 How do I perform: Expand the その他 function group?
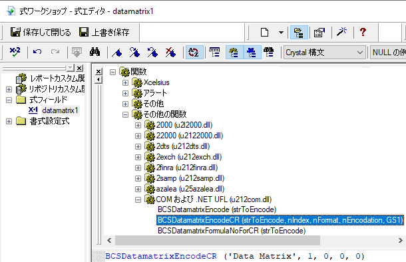pos(125,104)
